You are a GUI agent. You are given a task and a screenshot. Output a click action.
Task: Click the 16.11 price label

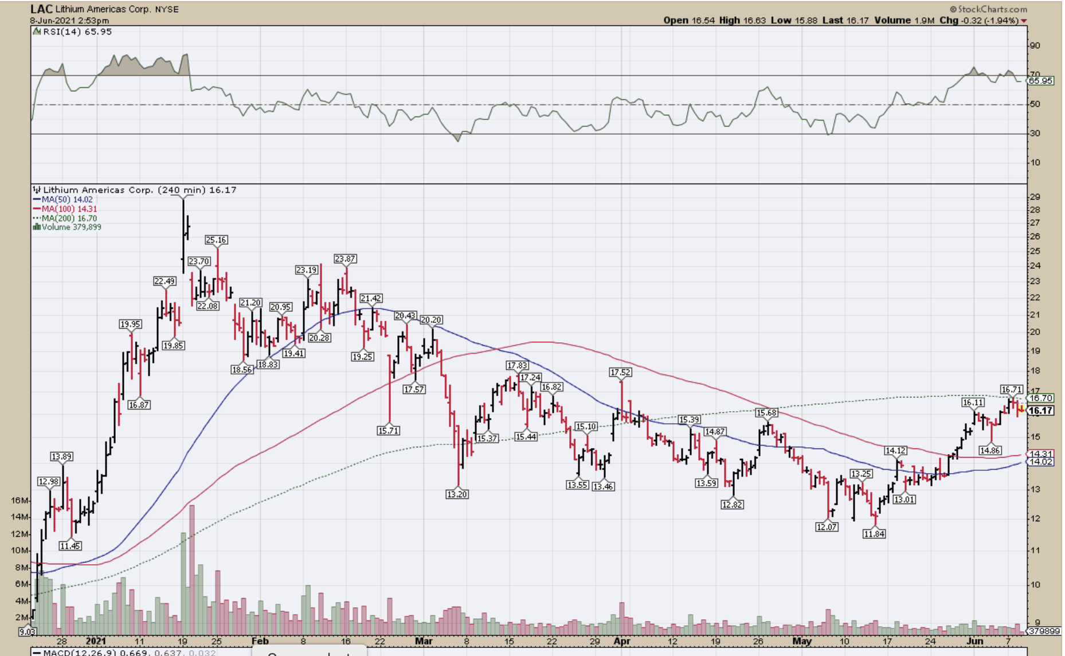[x=973, y=403]
